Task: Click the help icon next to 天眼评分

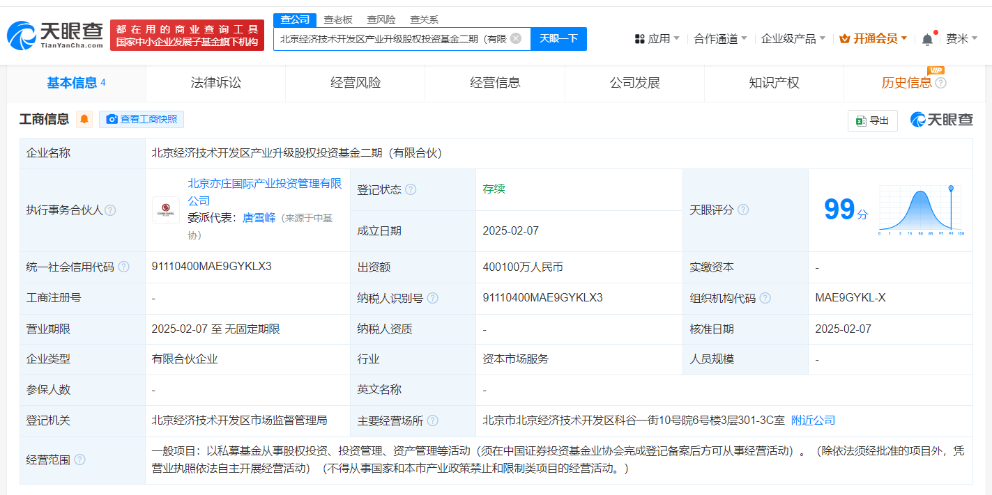Action: [745, 210]
